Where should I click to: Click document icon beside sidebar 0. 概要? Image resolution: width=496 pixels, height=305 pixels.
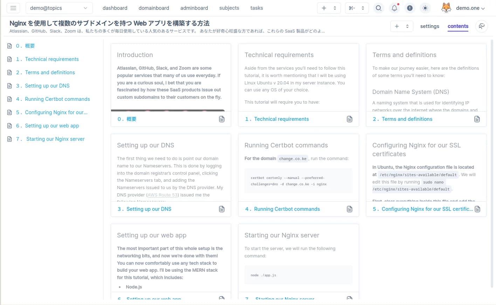[x=9, y=46]
